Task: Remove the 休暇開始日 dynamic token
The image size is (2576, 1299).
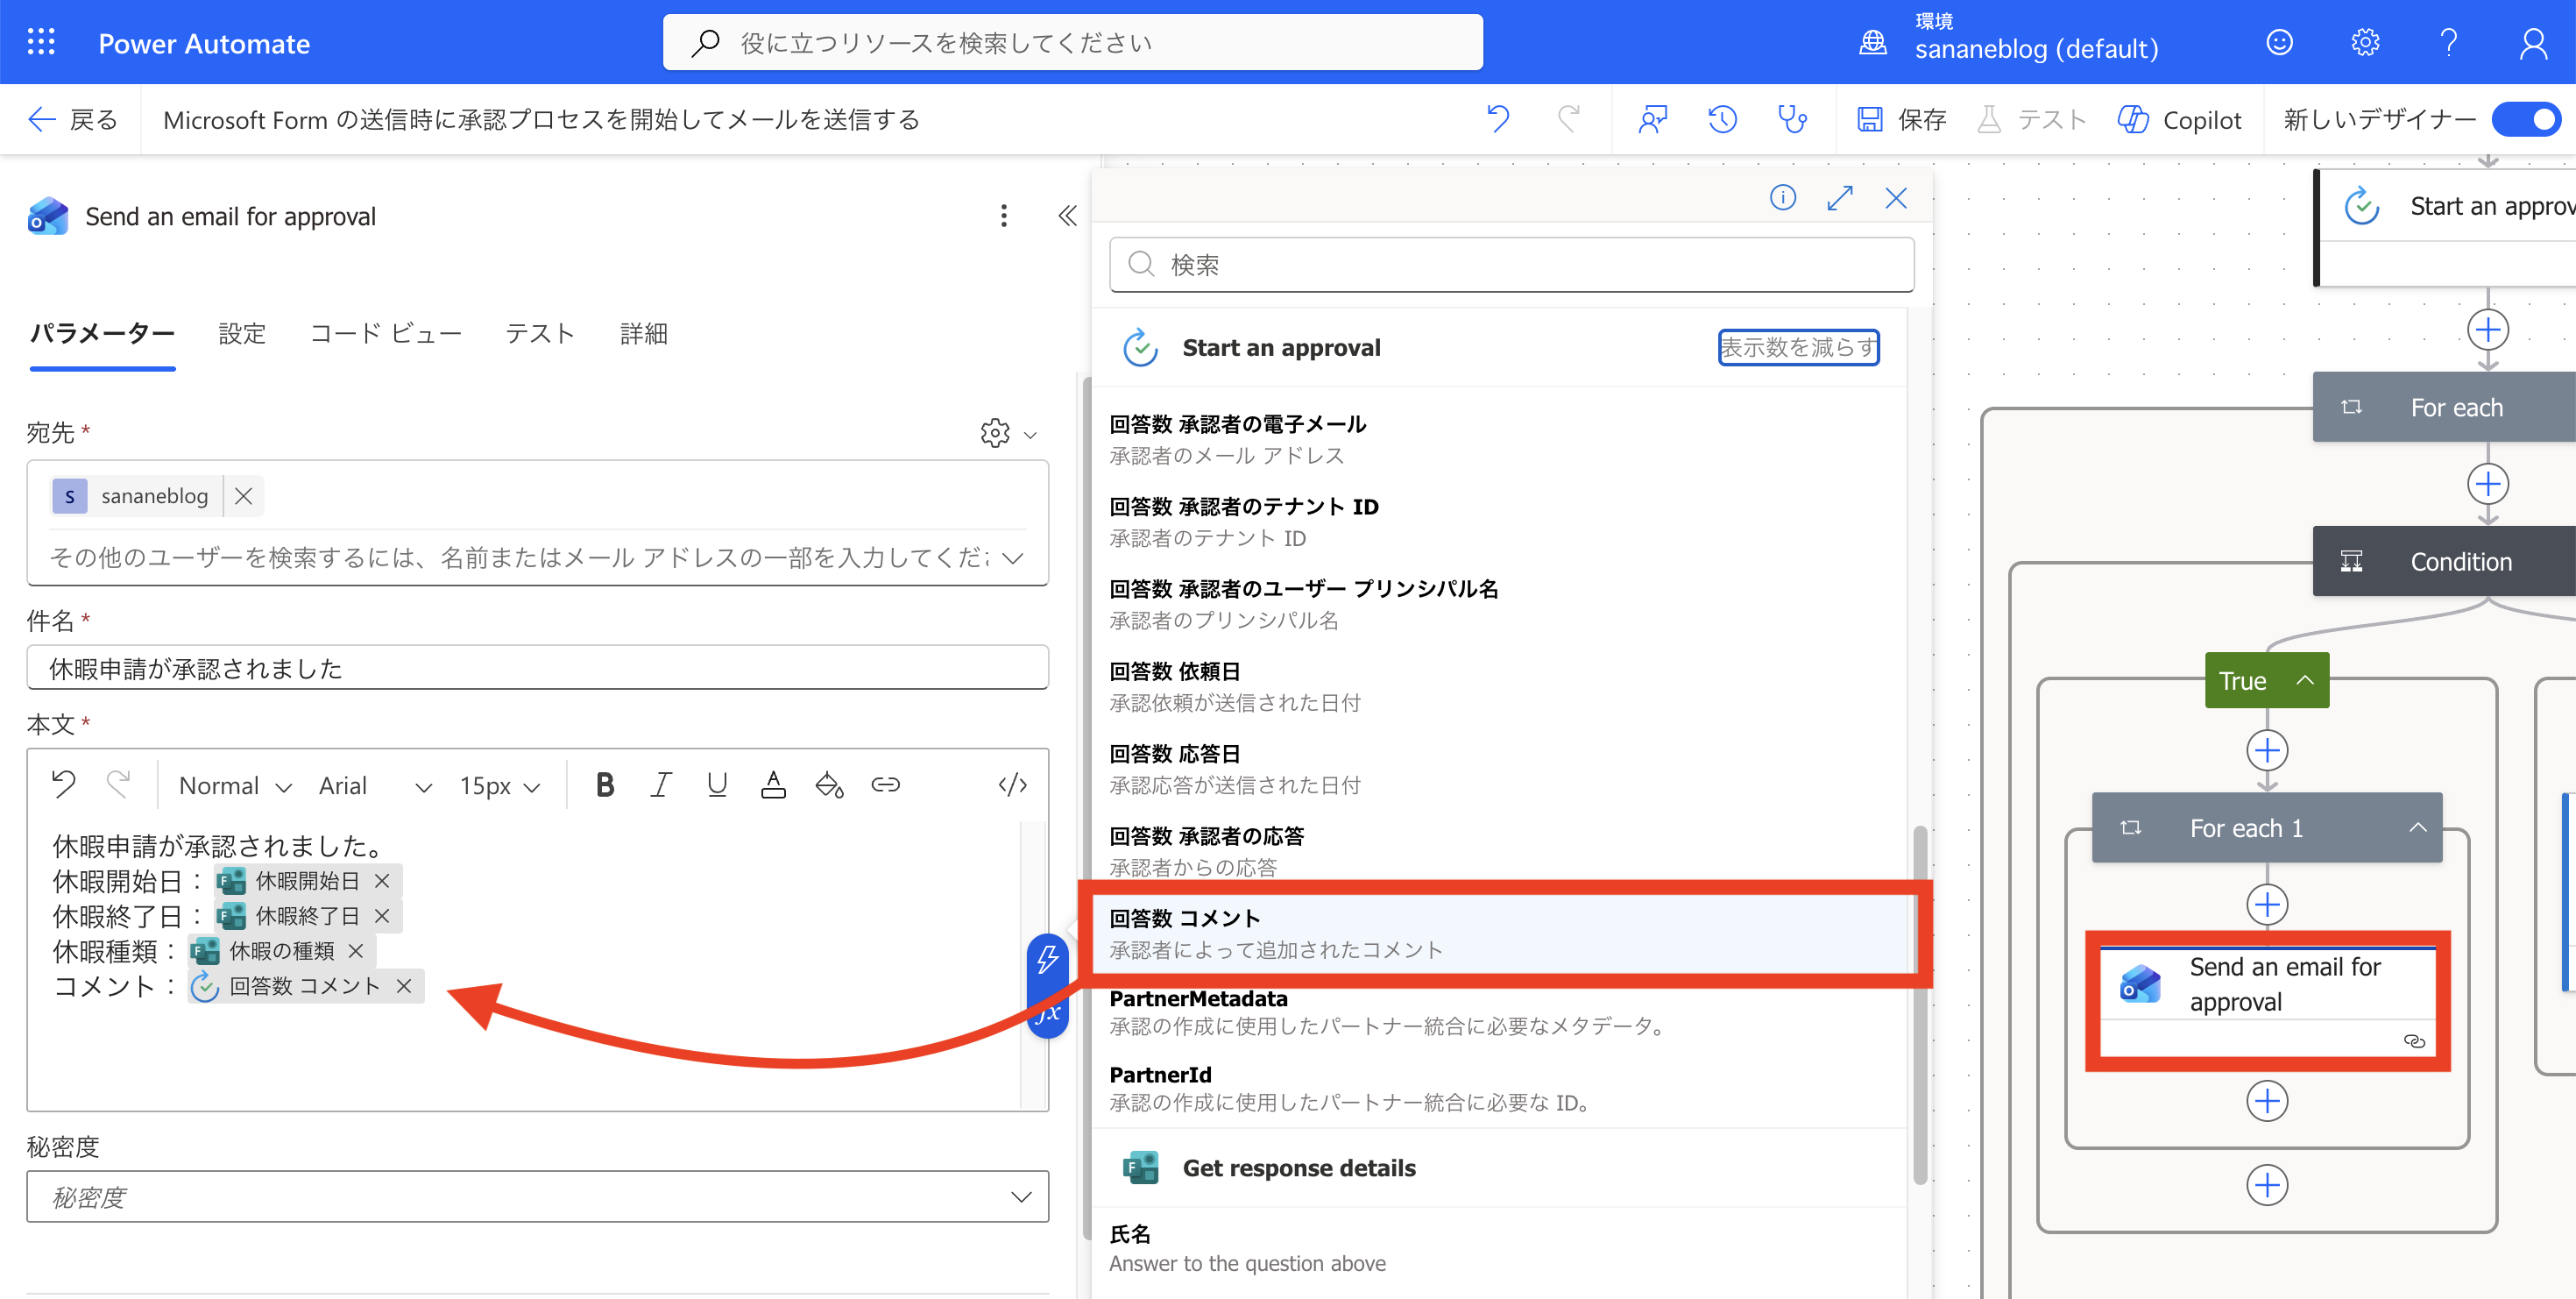Action: click(382, 881)
